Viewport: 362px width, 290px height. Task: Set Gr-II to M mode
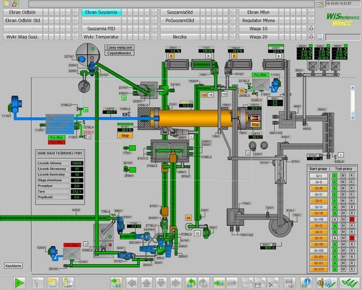click(343, 182)
